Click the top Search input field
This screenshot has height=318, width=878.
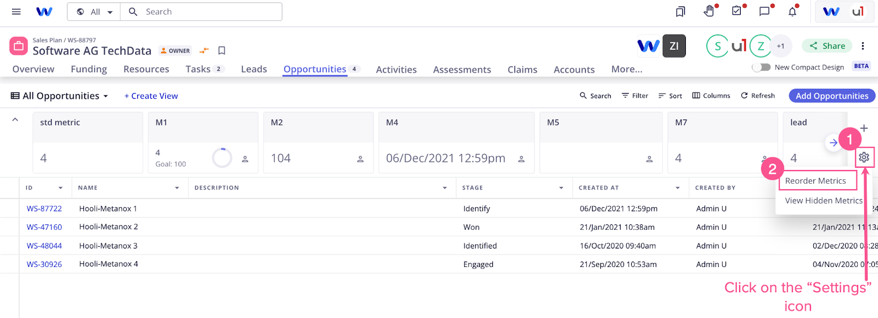pos(201,12)
